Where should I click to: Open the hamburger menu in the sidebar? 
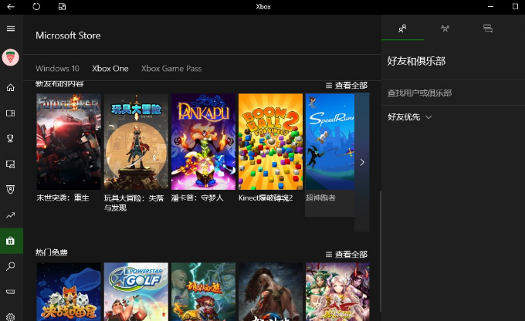tap(11, 29)
